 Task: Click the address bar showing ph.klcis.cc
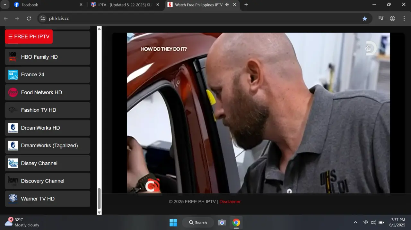205,19
